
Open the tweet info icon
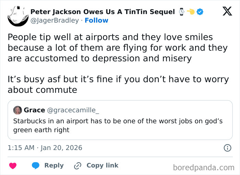point(227,148)
